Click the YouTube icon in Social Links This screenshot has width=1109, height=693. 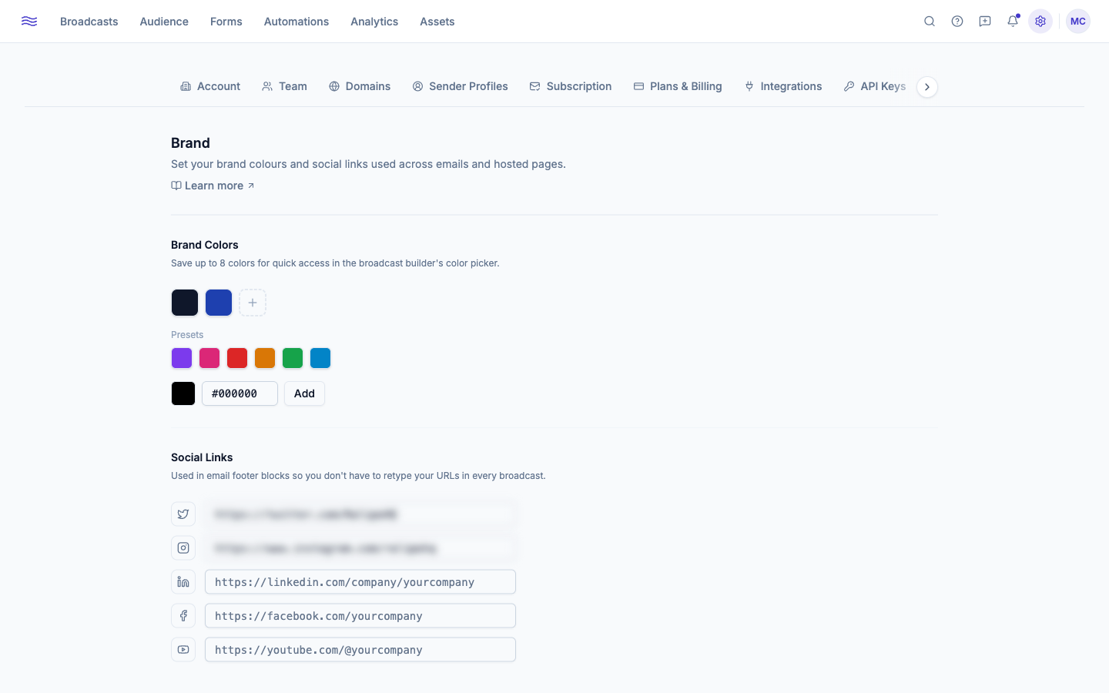[183, 650]
